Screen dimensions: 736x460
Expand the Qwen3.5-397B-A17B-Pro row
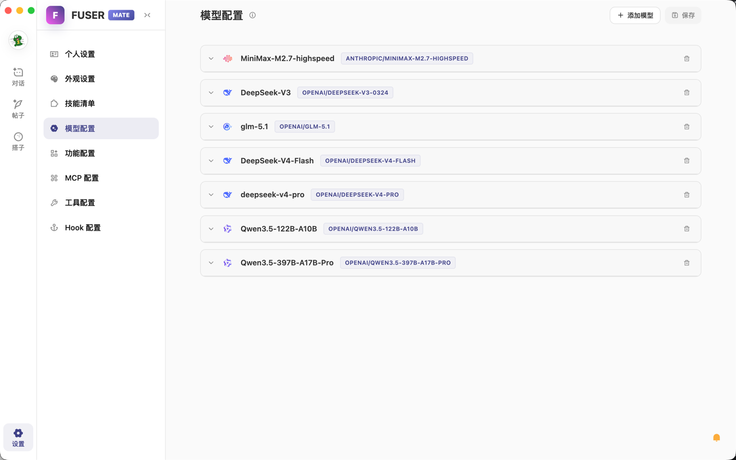(x=211, y=263)
